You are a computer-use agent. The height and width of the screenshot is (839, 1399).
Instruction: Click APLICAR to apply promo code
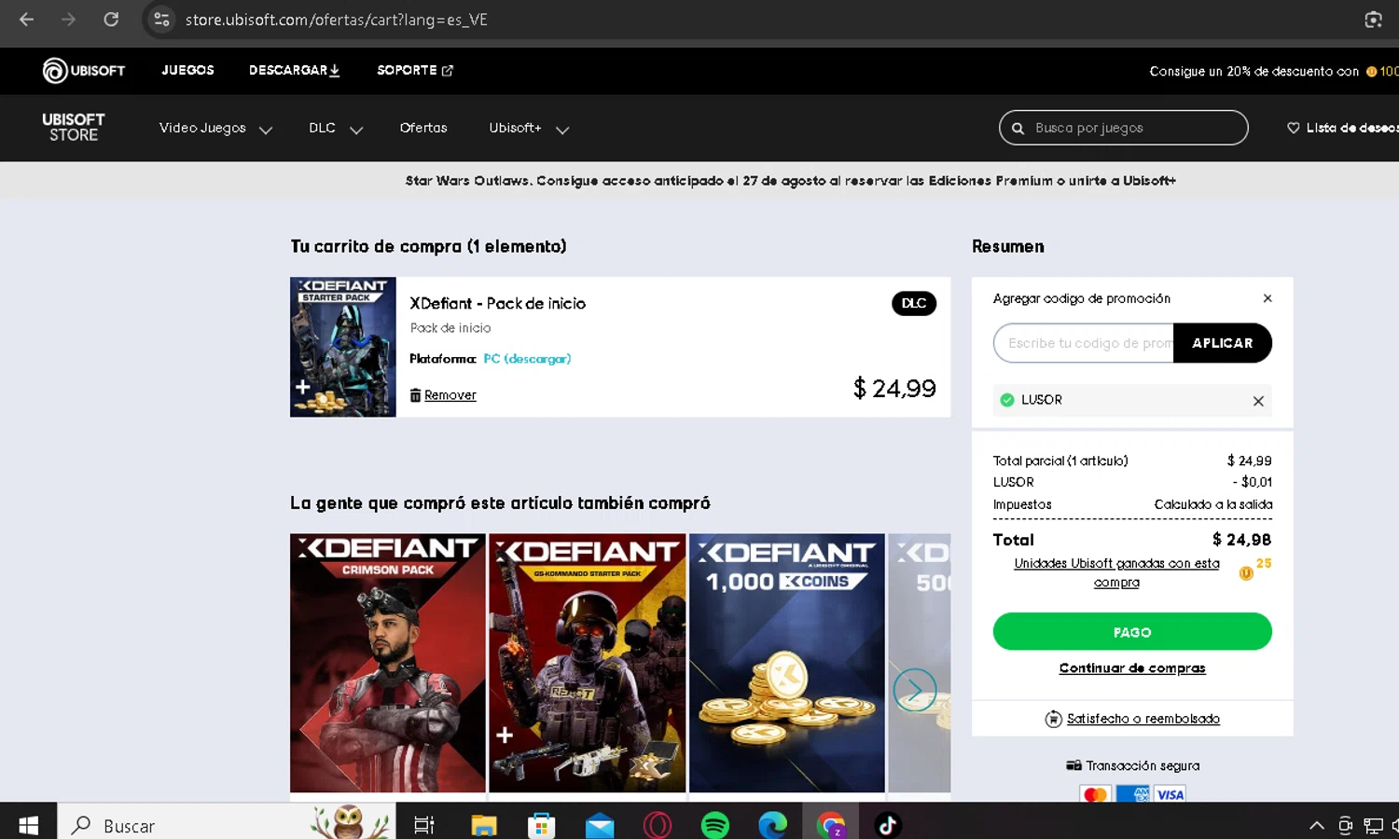[1222, 343]
